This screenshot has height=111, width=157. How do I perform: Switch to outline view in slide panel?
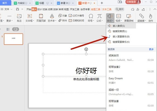coord(8,29)
